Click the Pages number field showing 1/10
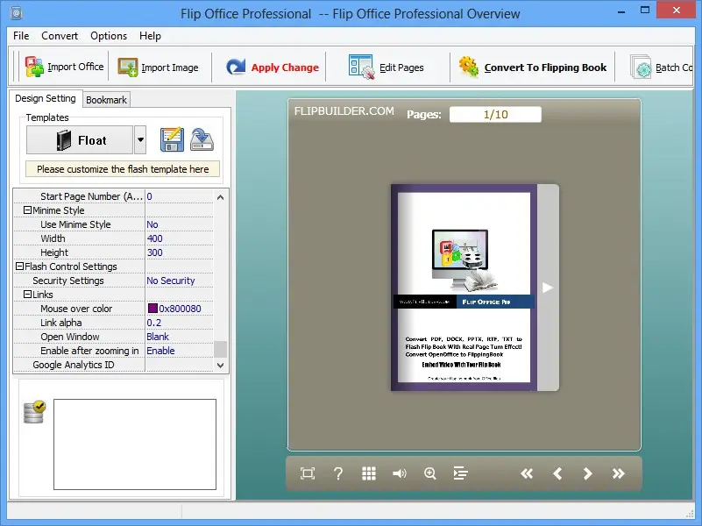 tap(495, 114)
